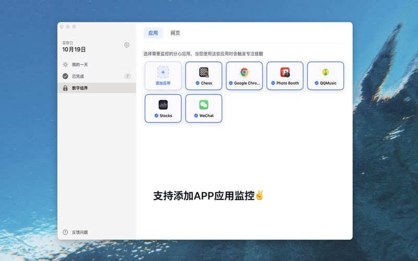Open 我的一天 in the sidebar

[80, 65]
